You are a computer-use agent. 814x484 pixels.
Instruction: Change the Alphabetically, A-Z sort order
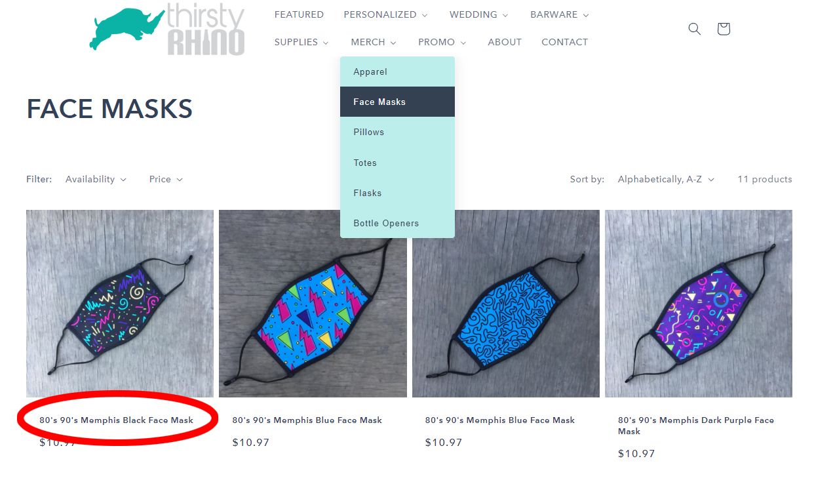pyautogui.click(x=666, y=179)
